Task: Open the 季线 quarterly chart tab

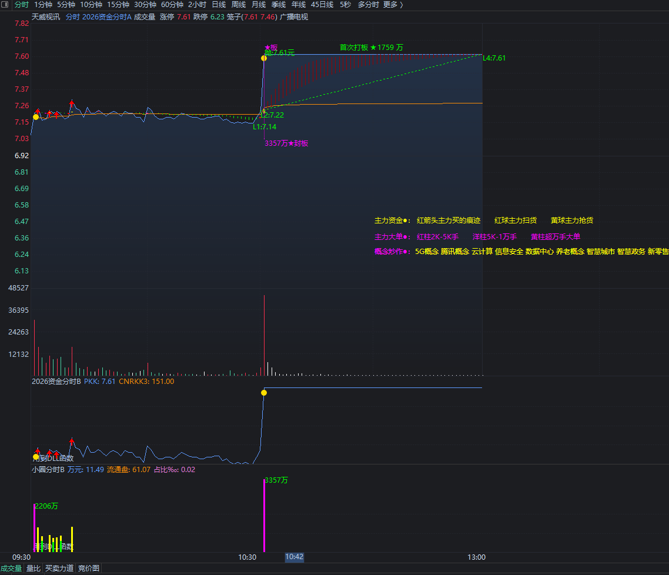Action: click(279, 5)
